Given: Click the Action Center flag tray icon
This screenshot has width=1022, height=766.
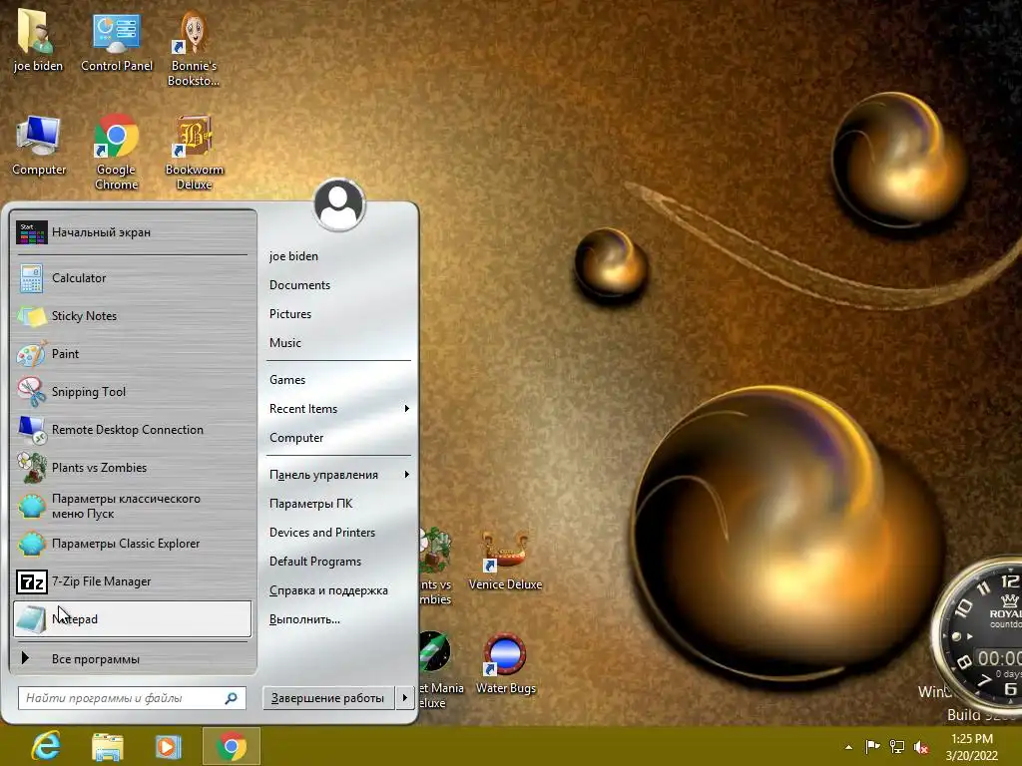Looking at the screenshot, I should click(872, 746).
